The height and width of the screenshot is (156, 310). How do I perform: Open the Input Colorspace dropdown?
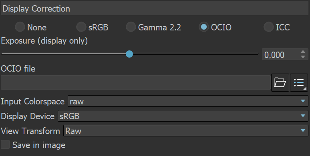pos(188,101)
